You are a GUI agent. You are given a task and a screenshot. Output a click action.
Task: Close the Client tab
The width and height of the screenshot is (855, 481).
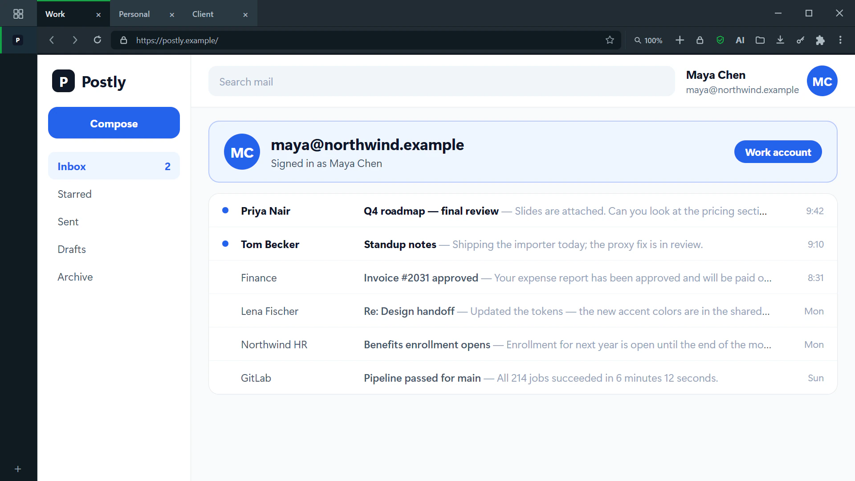pos(245,15)
